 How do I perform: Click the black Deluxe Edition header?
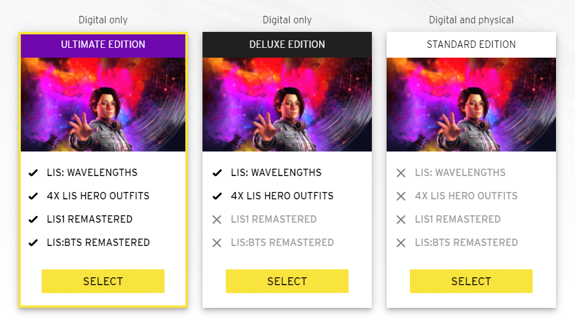pos(287,45)
